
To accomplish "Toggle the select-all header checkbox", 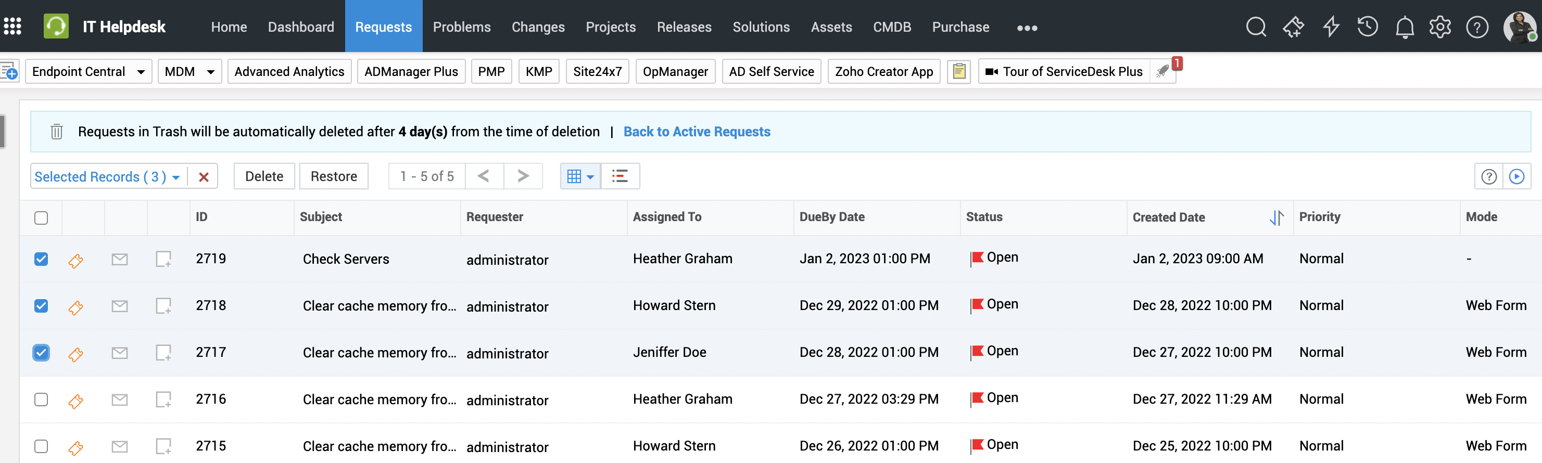I will [x=41, y=218].
